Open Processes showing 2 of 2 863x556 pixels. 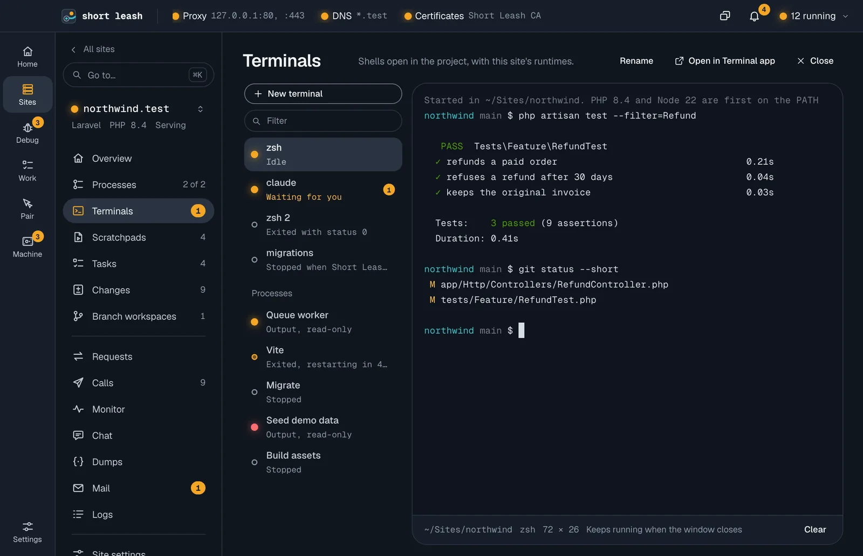[139, 184]
